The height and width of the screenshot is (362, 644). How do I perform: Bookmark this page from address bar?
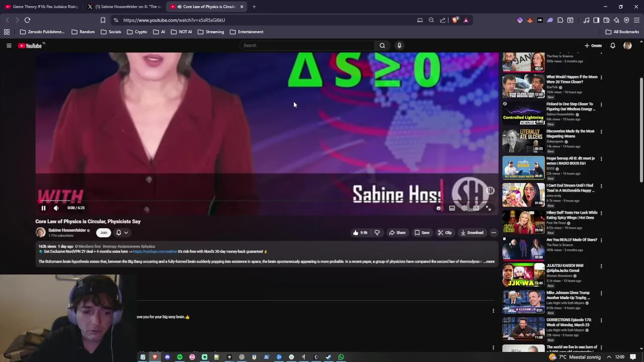coord(103,20)
